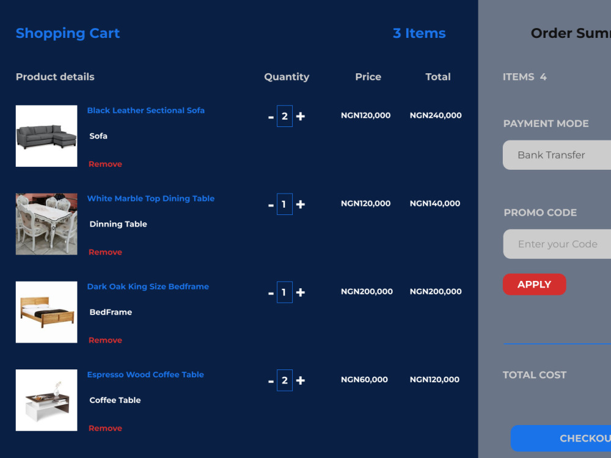The width and height of the screenshot is (611, 458).
Task: Click the marble dining table thumbnail
Action: pyautogui.click(x=46, y=224)
